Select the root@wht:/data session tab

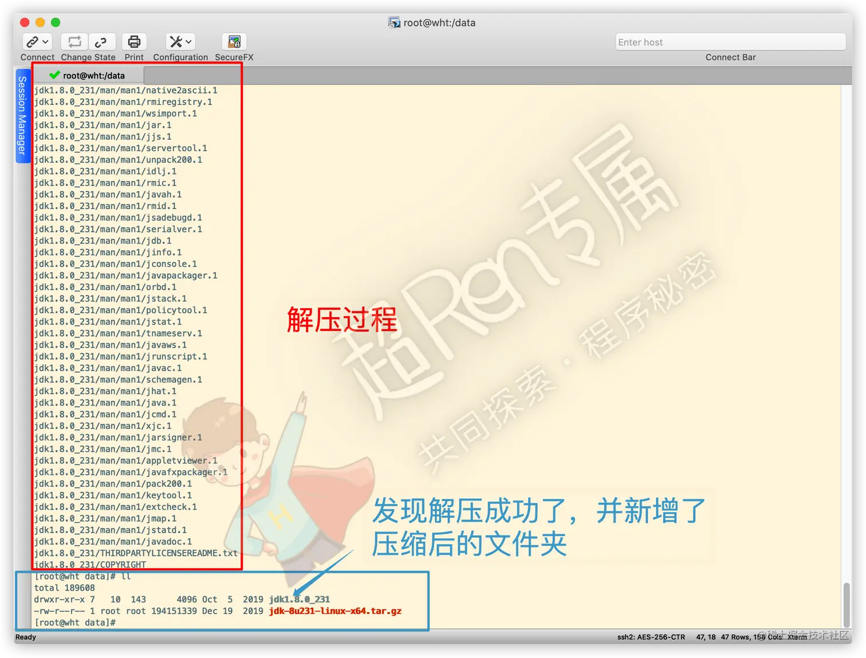88,75
